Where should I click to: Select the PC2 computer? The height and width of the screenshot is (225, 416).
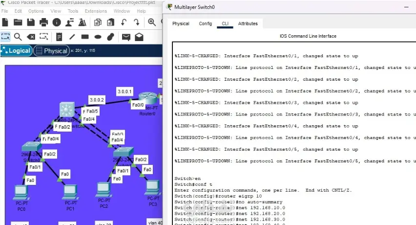pos(103,189)
